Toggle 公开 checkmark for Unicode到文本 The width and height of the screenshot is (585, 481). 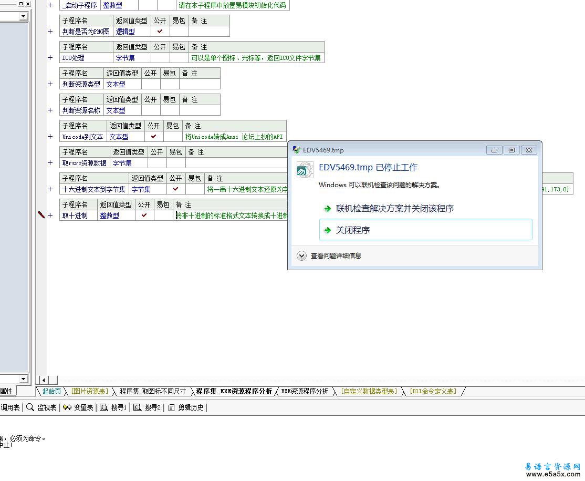coord(154,136)
